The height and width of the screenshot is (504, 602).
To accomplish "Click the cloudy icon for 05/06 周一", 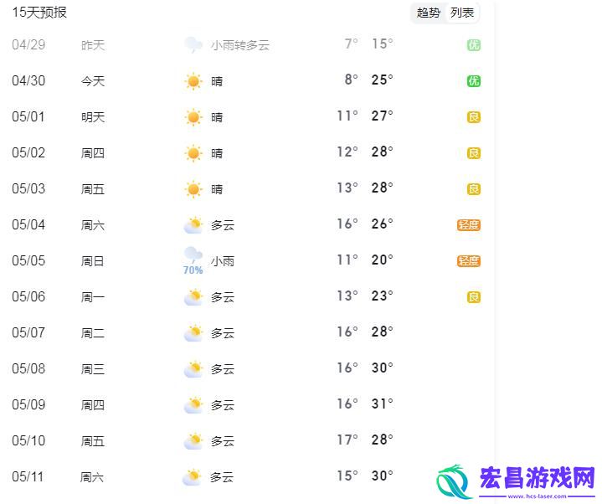I will point(193,296).
